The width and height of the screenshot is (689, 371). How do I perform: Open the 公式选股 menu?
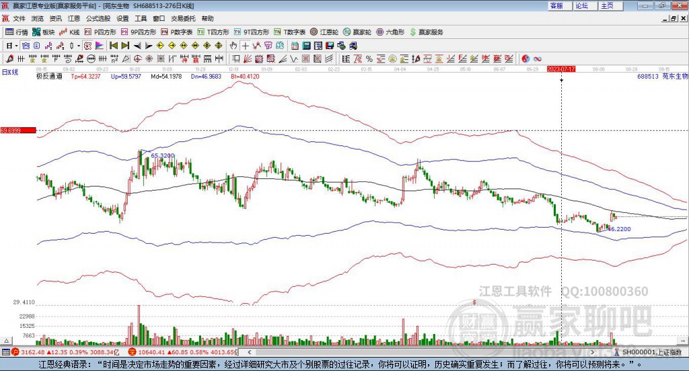98,19
